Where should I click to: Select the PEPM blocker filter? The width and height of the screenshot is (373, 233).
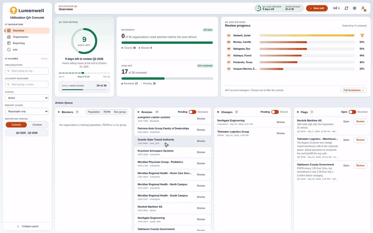[107, 112]
